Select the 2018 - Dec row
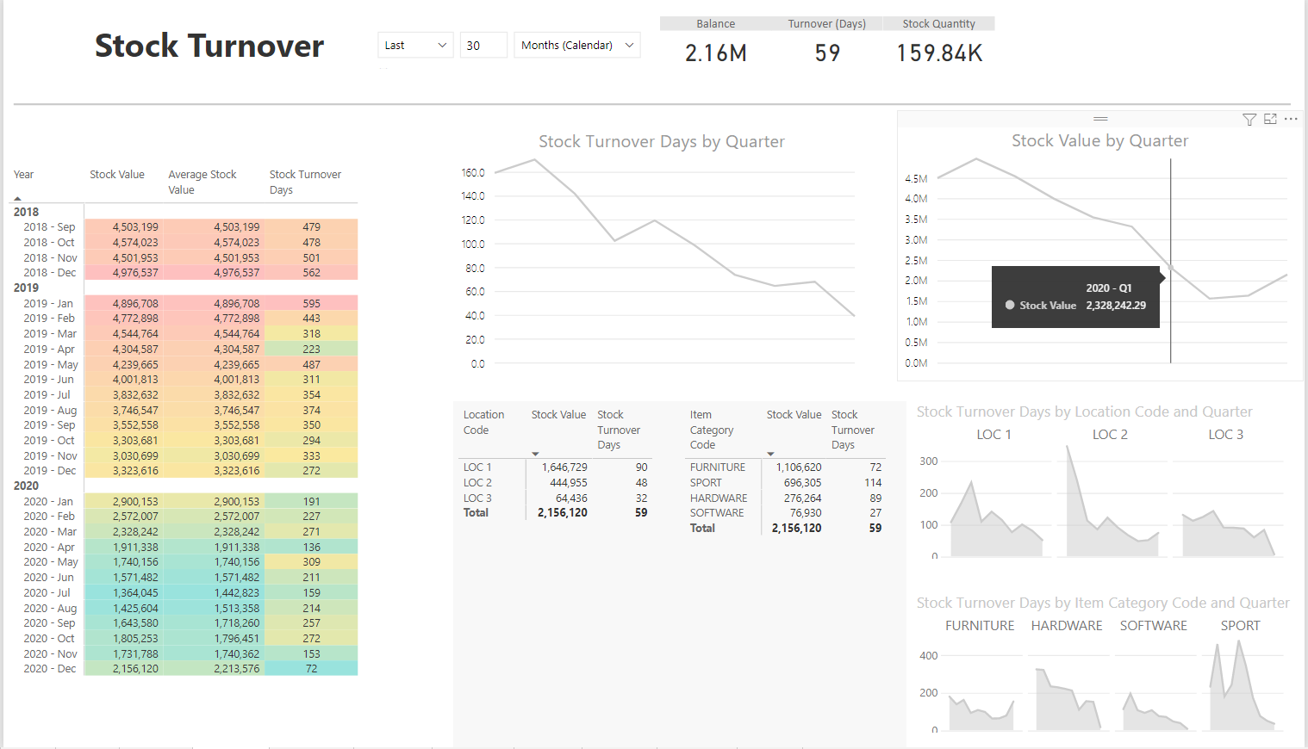1308x749 pixels. [185, 273]
